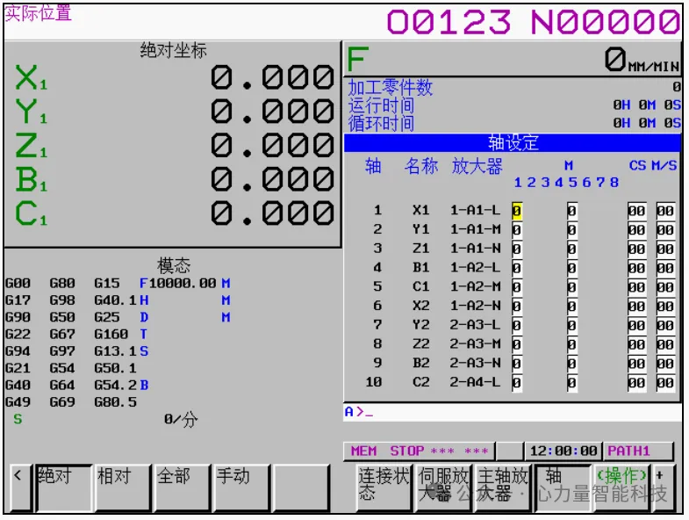Click the green F feedrate label
The width and height of the screenshot is (689, 520).
(358, 60)
